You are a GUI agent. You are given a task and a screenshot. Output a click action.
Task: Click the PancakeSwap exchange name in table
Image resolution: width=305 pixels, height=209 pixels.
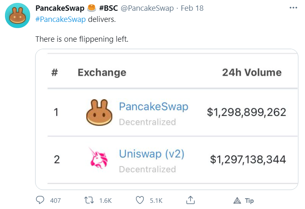pyautogui.click(x=153, y=107)
